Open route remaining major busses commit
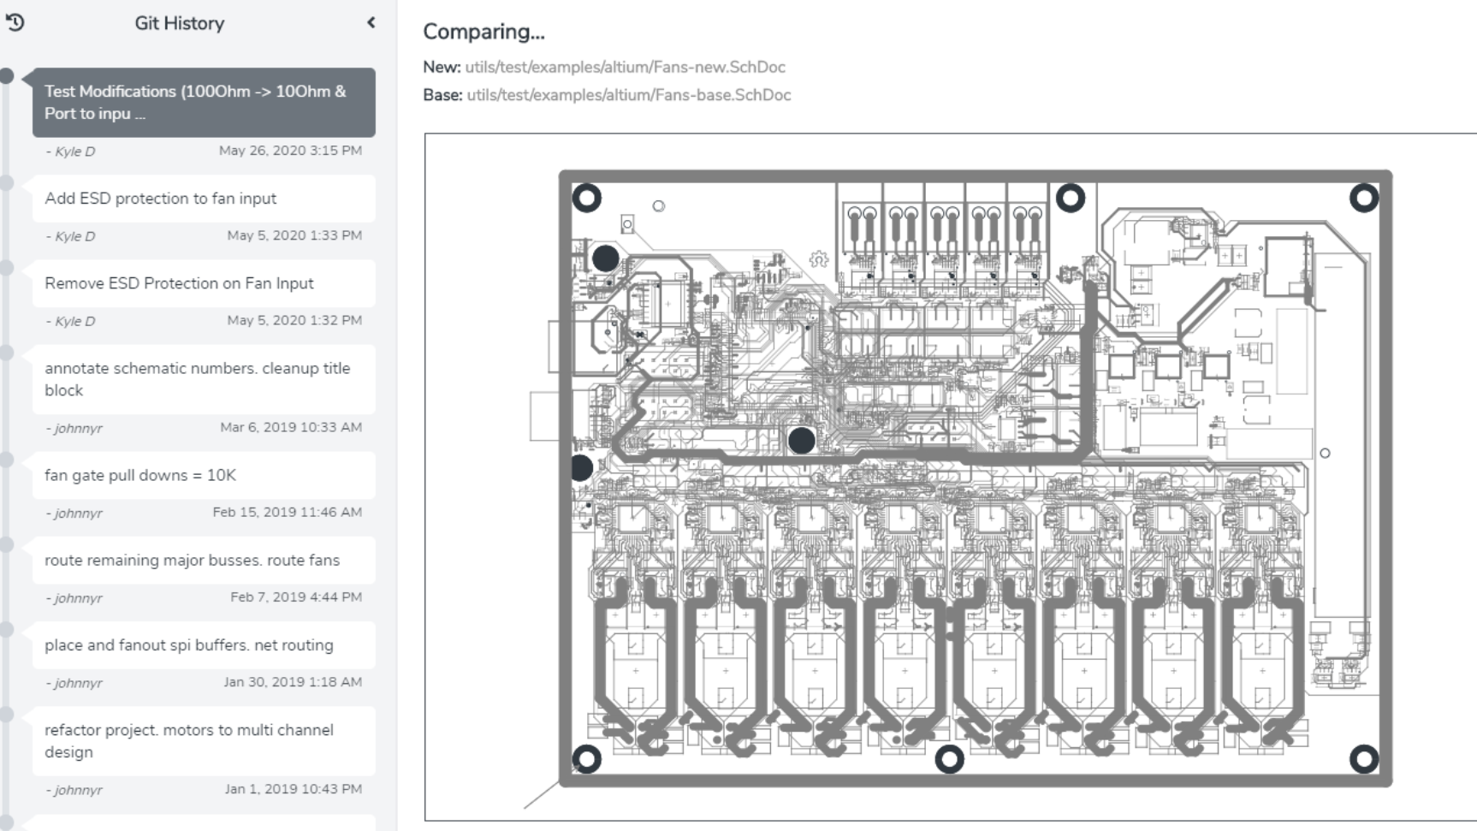The width and height of the screenshot is (1477, 831). pyautogui.click(x=204, y=560)
